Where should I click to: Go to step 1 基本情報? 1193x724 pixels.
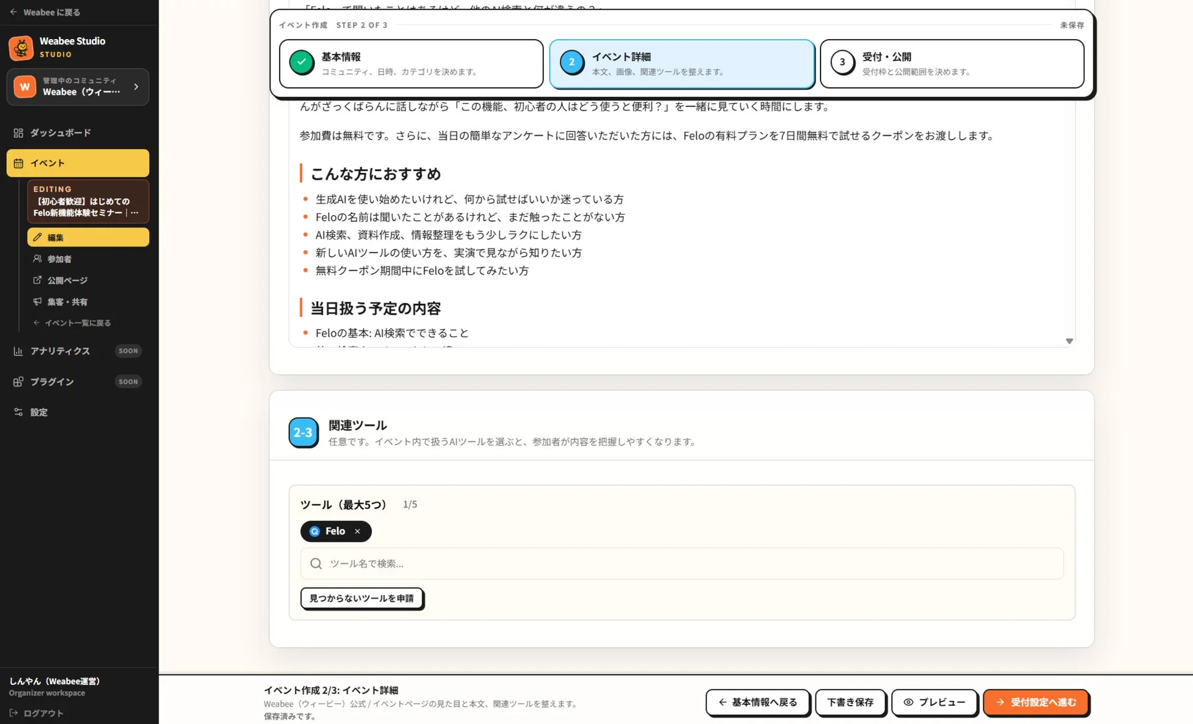click(411, 64)
